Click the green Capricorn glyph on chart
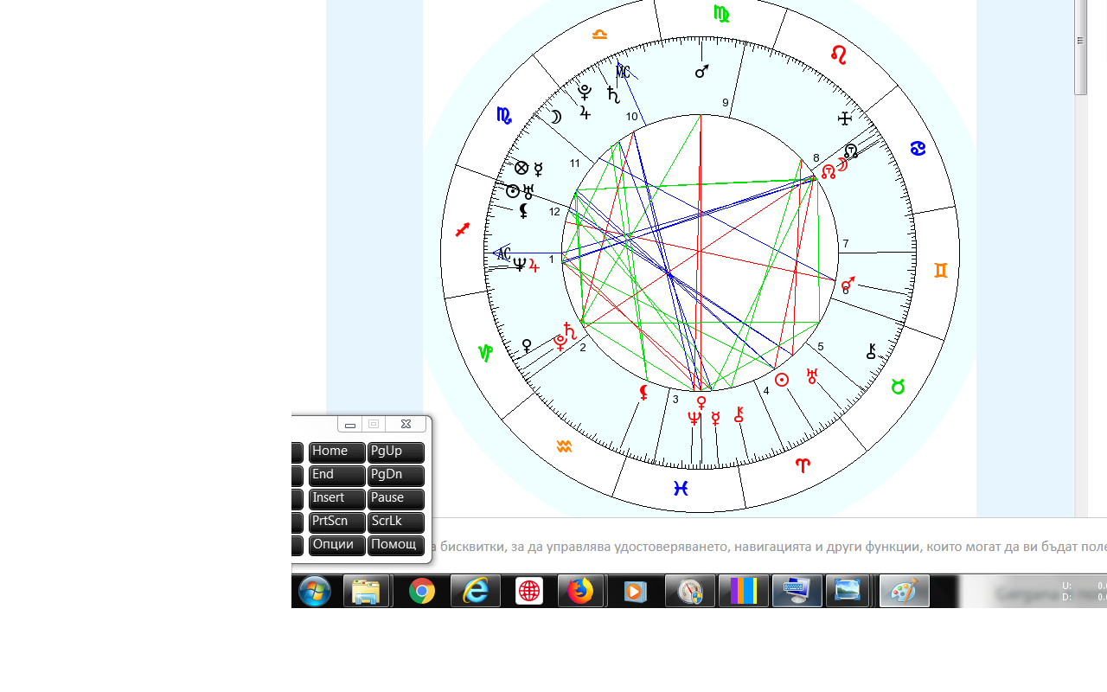This screenshot has width=1107, height=692. tap(485, 353)
